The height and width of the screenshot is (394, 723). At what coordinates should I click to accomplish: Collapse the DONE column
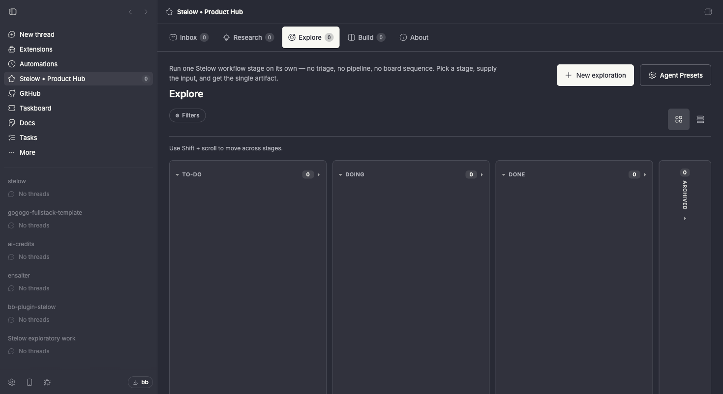click(504, 174)
